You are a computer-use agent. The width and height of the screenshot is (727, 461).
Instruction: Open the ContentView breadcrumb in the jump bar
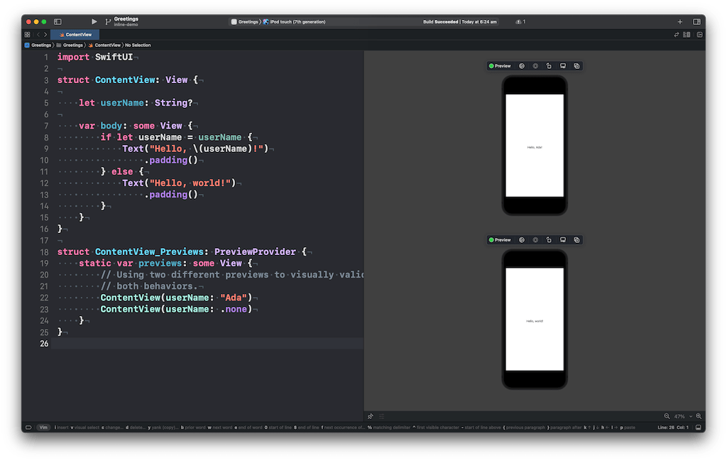[108, 45]
